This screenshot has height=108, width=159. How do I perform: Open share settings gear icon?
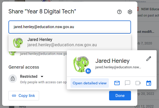click(x=130, y=12)
